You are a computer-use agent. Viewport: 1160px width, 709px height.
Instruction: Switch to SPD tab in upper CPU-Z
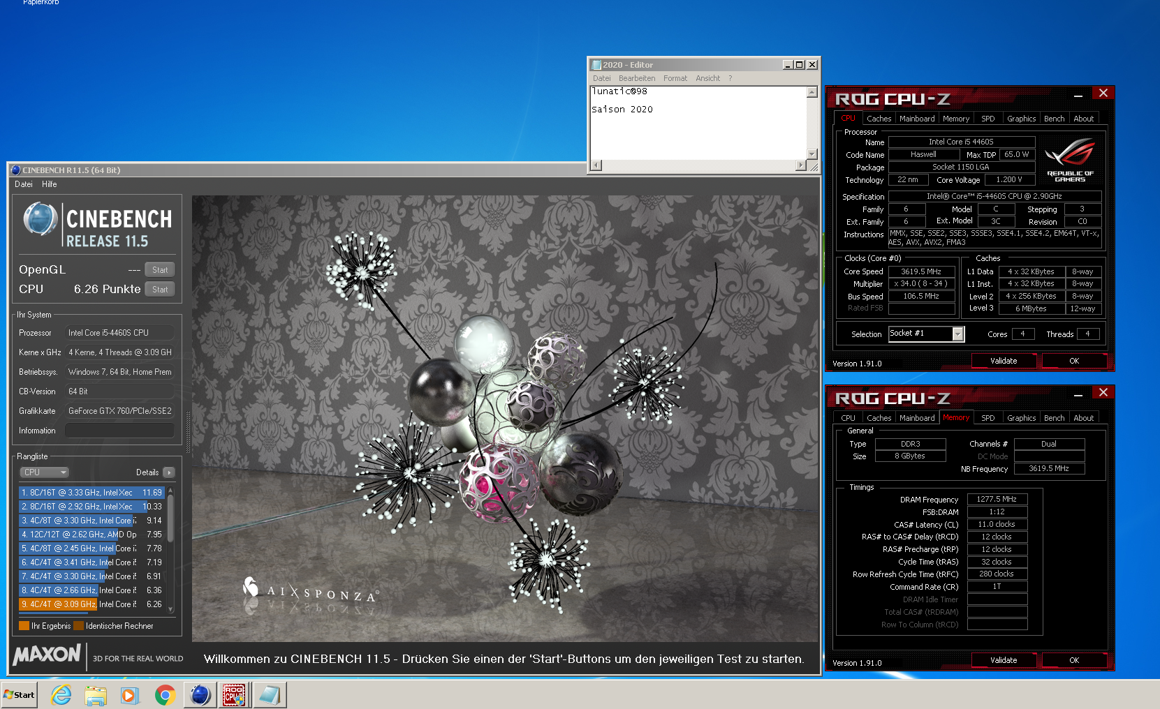pos(988,119)
